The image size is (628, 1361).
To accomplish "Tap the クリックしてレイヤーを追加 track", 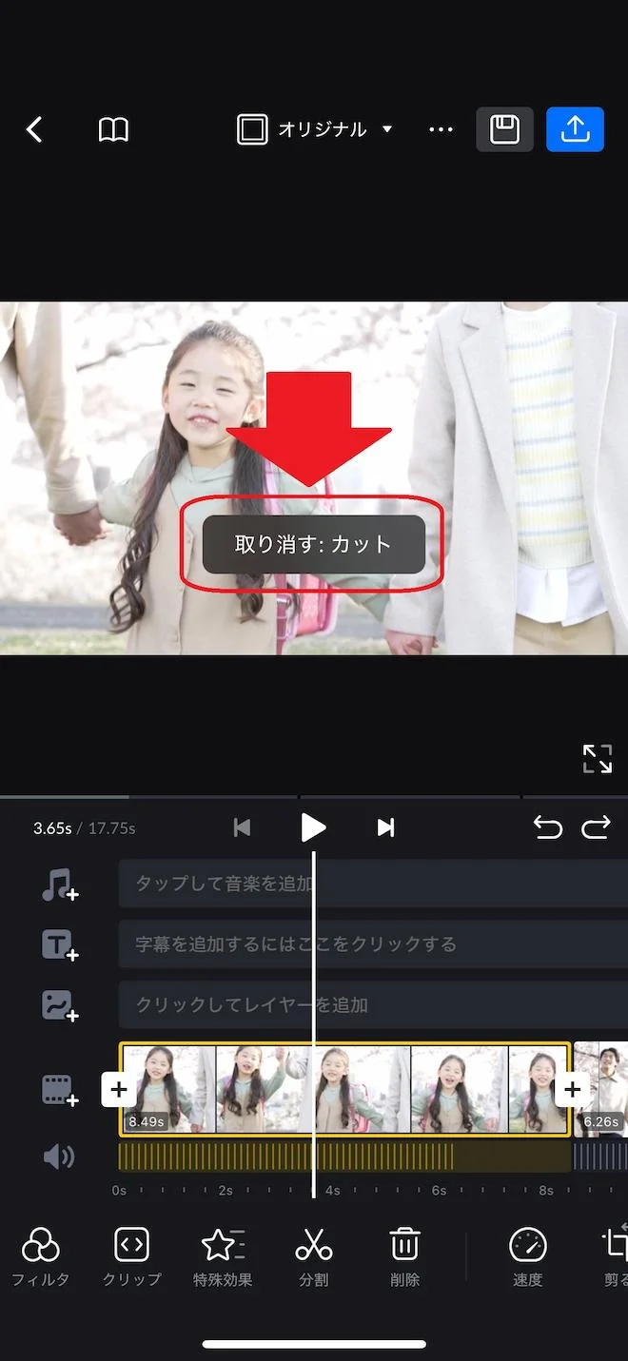I will (373, 1005).
